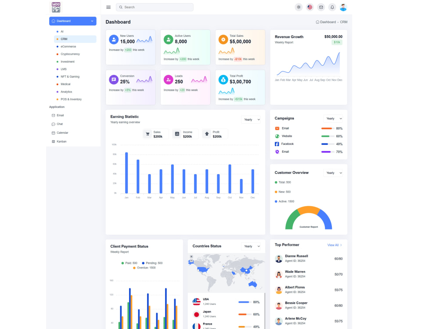Click the Active Users card icon

point(168,39)
